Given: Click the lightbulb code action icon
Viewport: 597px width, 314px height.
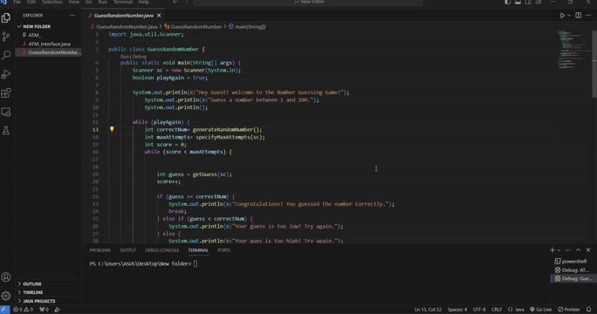Looking at the screenshot, I should tap(112, 129).
